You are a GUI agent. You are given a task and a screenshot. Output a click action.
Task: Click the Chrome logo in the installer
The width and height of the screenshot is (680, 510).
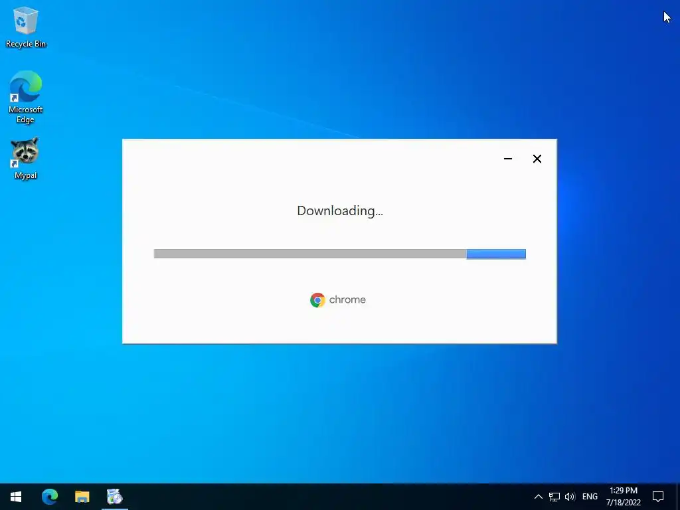pyautogui.click(x=317, y=300)
